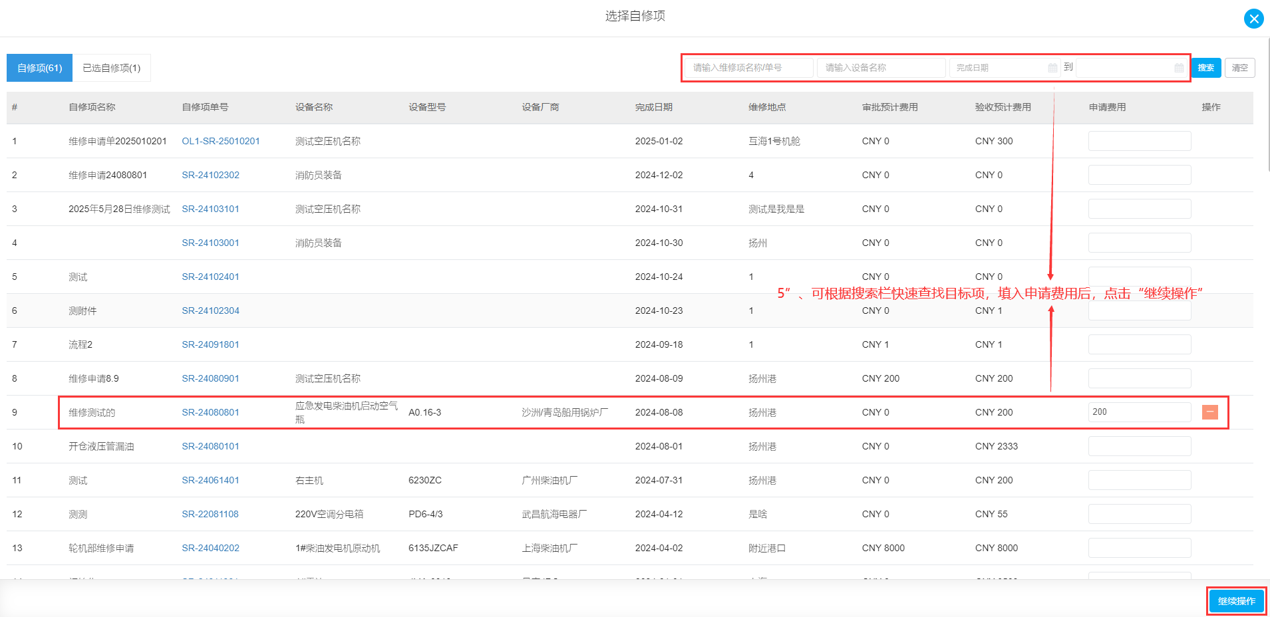Open link SR-24061401
Image resolution: width=1270 pixels, height=617 pixels.
210,480
